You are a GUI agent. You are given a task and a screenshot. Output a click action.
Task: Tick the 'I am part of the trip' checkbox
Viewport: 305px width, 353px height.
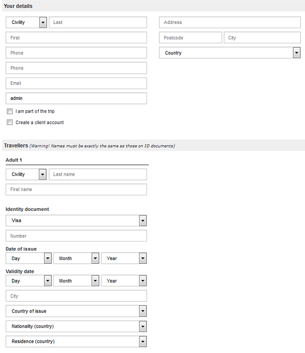tap(10, 112)
